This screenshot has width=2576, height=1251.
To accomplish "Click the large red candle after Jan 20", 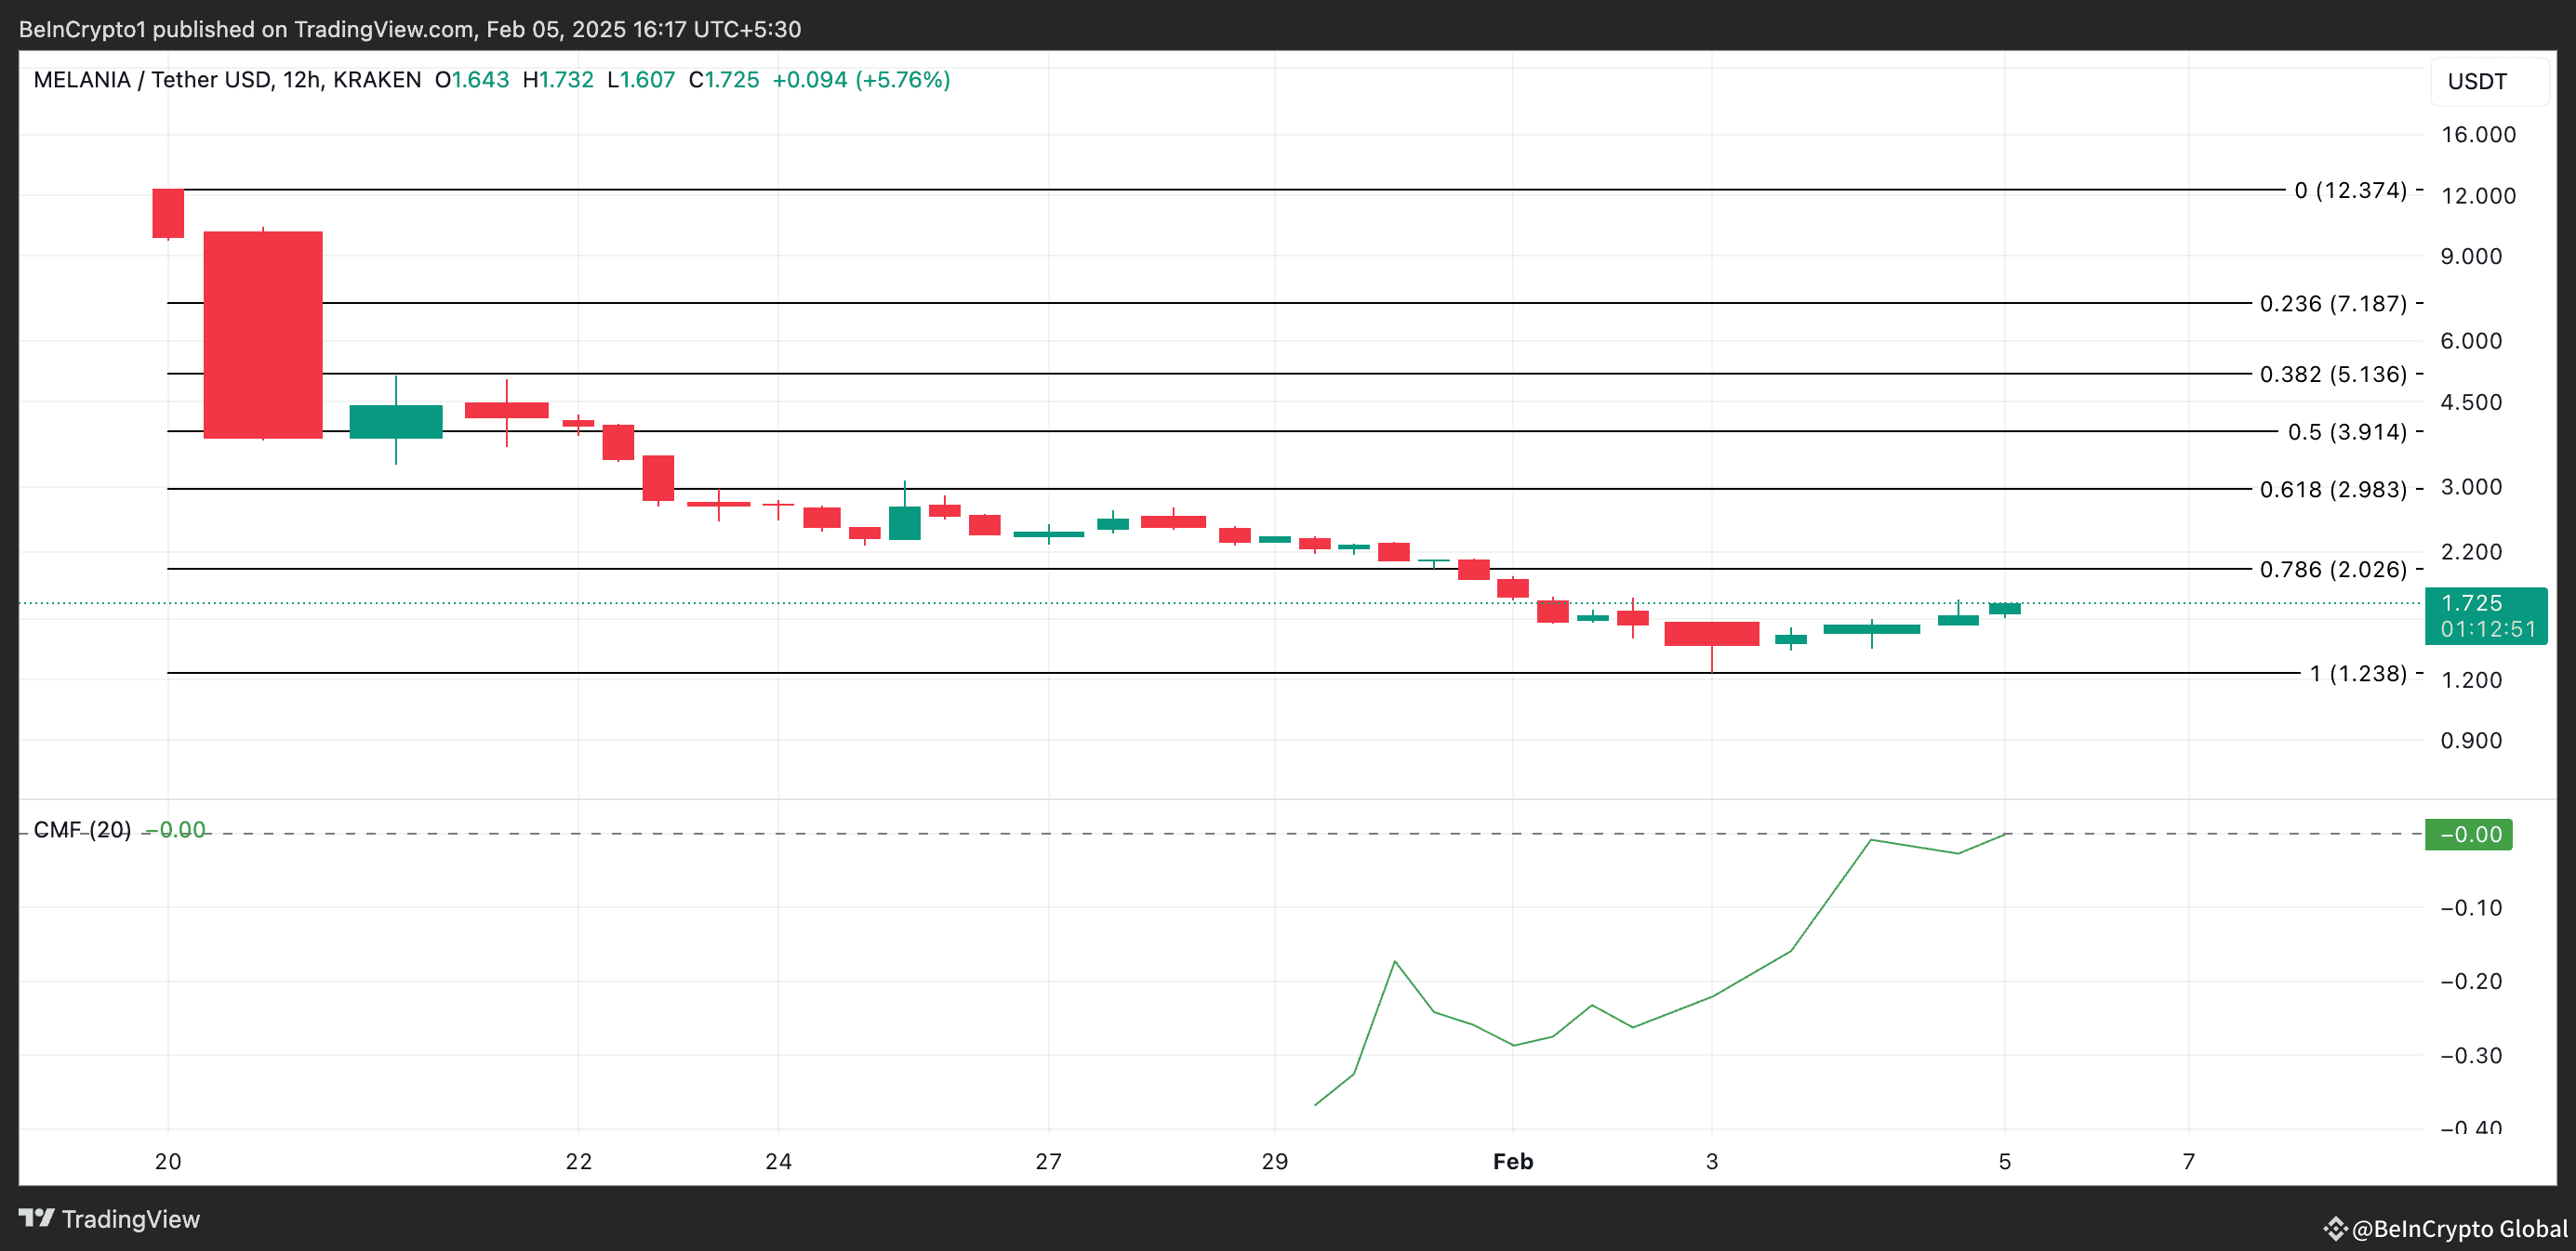I will 263,335.
